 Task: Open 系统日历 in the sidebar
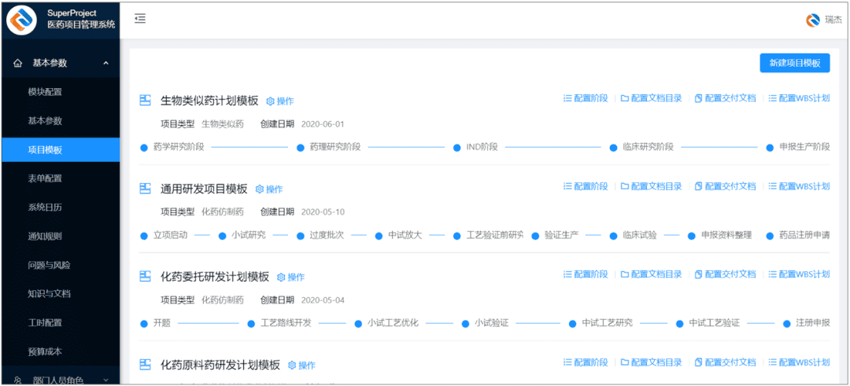[45, 208]
